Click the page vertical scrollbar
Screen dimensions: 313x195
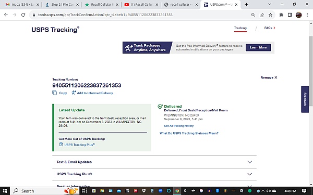[x=311, y=72]
